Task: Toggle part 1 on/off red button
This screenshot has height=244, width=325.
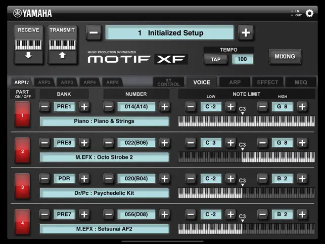Action: click(x=22, y=114)
